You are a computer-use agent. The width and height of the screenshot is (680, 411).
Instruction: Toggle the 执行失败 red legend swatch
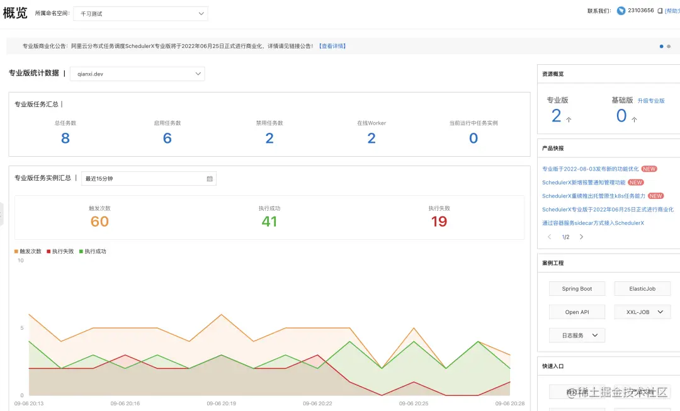[48, 252]
